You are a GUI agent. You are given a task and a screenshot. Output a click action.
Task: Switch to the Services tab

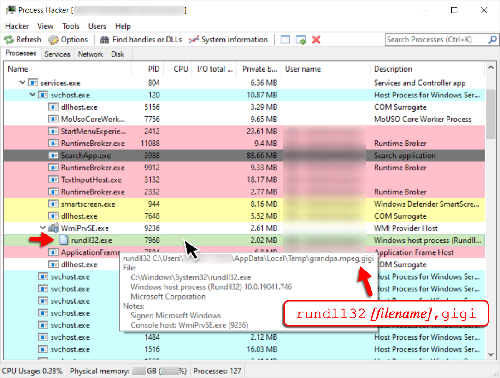[x=58, y=54]
